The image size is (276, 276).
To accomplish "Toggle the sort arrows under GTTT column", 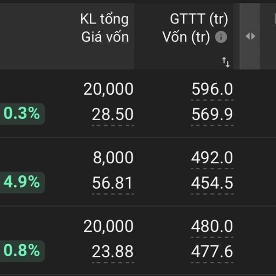I will coord(226,62).
